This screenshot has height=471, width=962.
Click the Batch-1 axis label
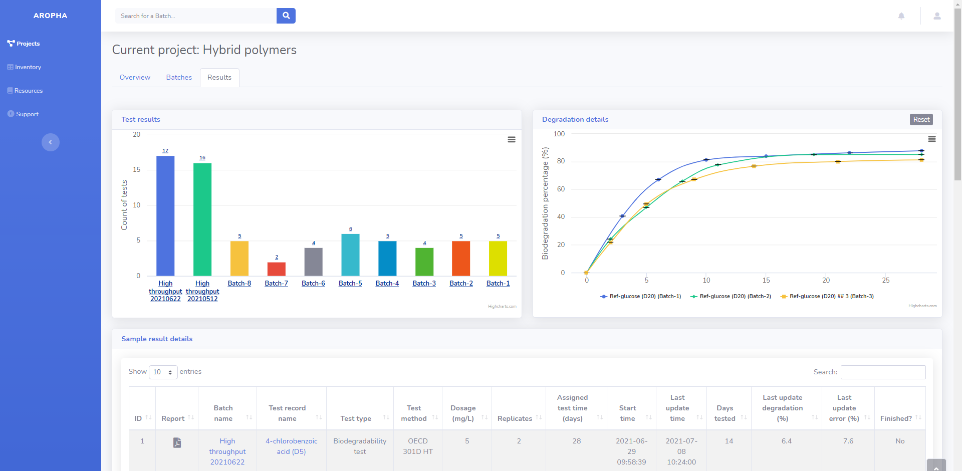(498, 283)
